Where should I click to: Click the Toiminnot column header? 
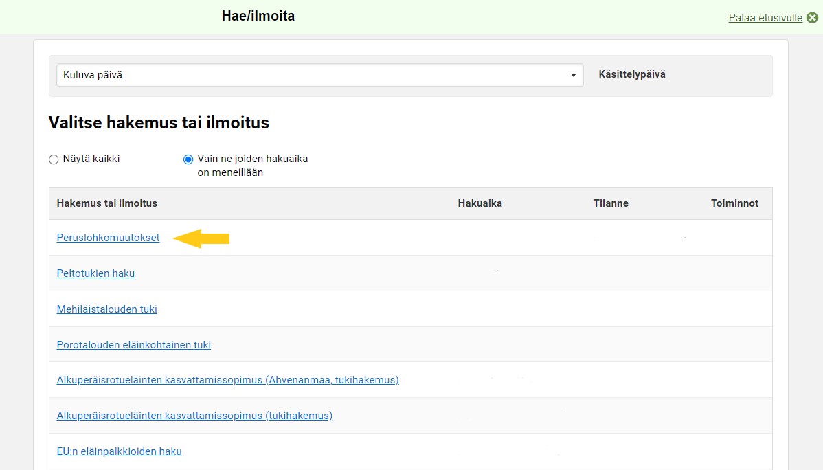click(x=735, y=203)
